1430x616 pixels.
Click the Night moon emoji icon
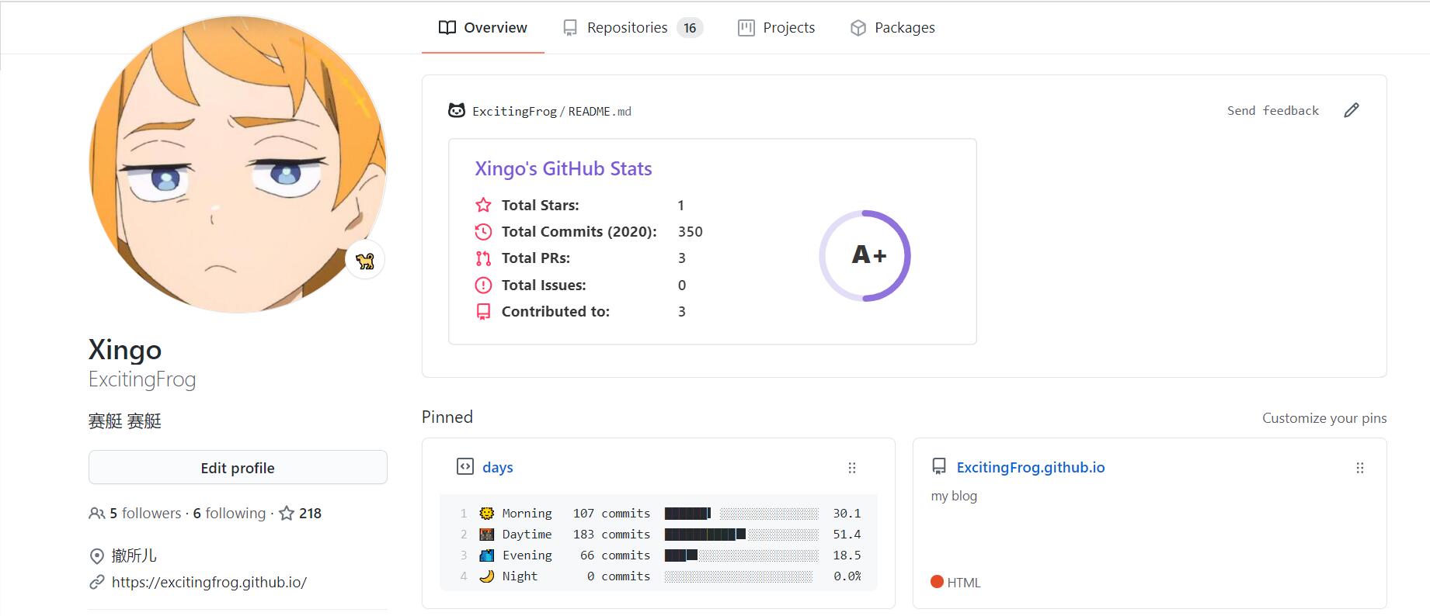tap(486, 576)
